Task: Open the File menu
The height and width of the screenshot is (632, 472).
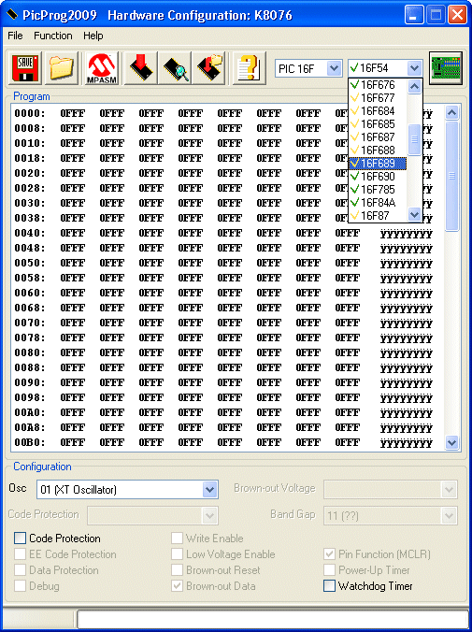Action: (15, 36)
